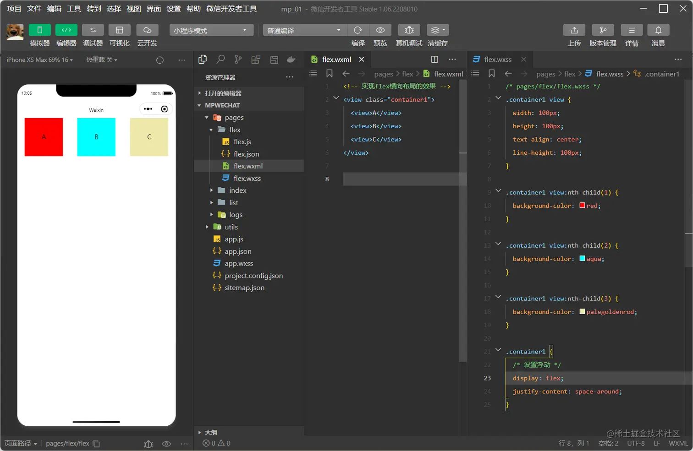The width and height of the screenshot is (693, 451).
Task: Open the clear cache layers dropdown
Action: click(438, 30)
